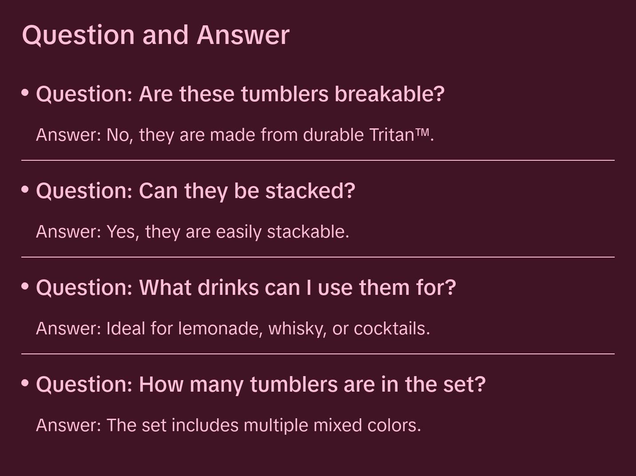The image size is (636, 476).
Task: Click the divider line below the Tritan answer
Action: point(318,160)
